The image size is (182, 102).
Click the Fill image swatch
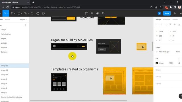[x=157, y=63]
